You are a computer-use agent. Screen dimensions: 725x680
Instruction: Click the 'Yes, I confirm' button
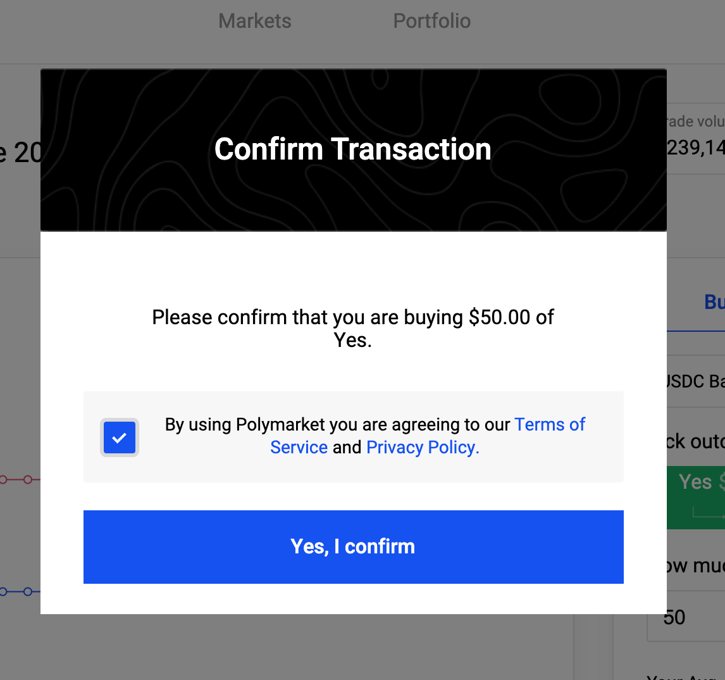coord(353,546)
